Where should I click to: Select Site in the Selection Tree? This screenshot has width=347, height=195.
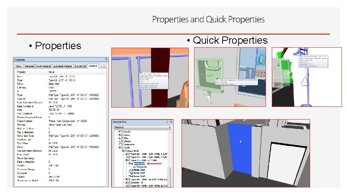[x=127, y=138]
